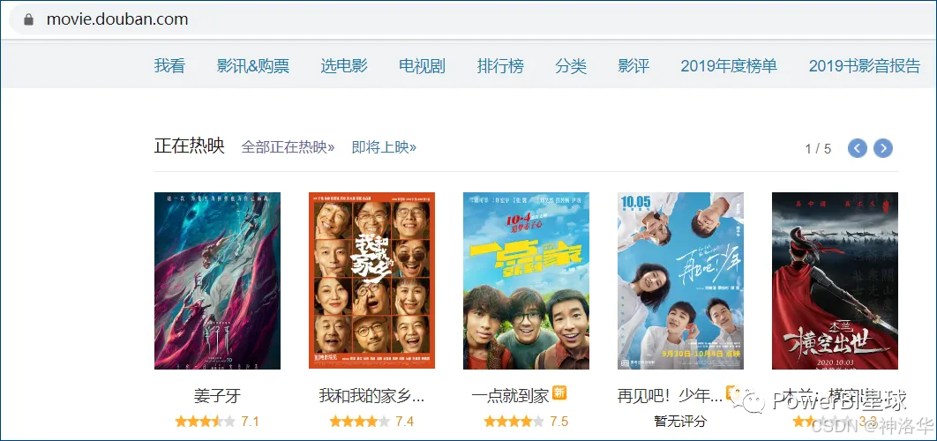Open the 再见吧！少年 movie poster
Image resolution: width=937 pixels, height=441 pixels.
click(x=680, y=280)
